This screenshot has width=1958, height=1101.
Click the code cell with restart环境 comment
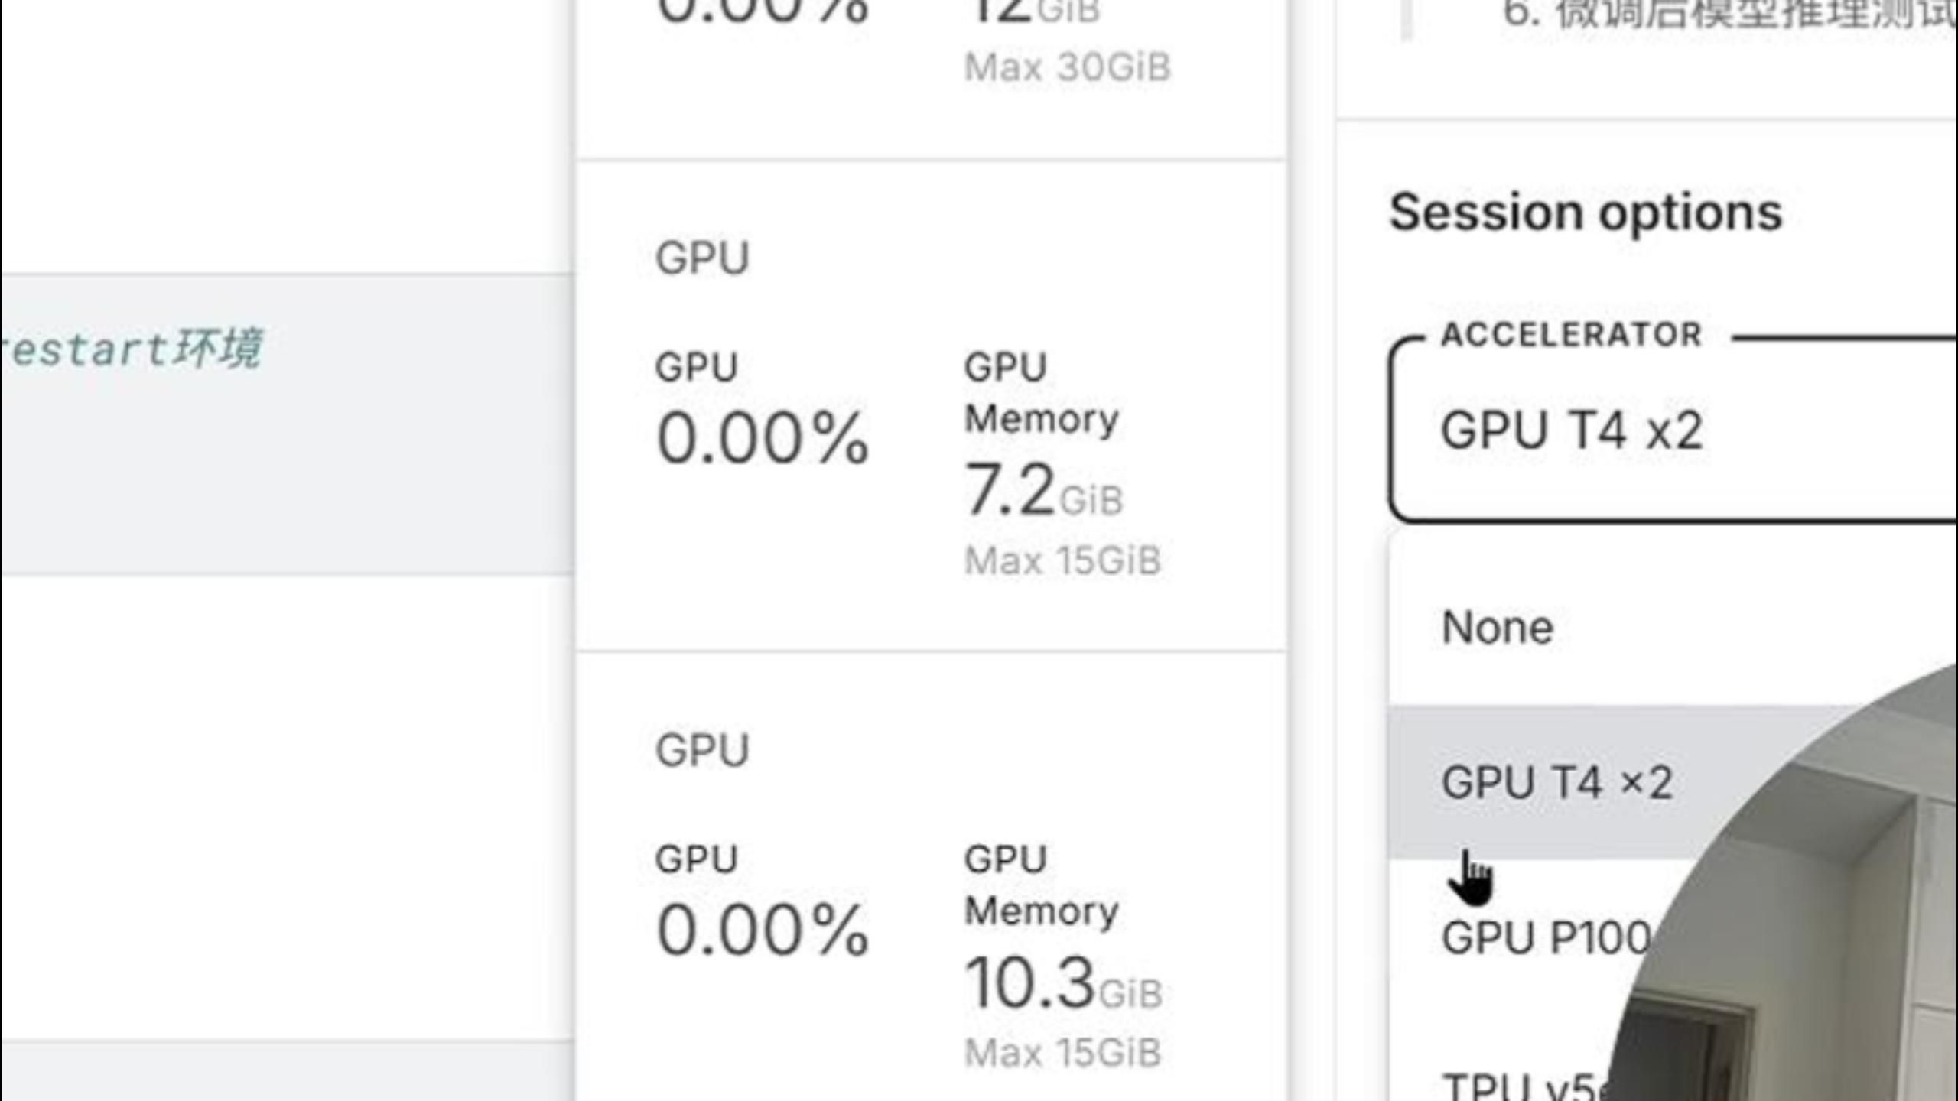click(229, 424)
